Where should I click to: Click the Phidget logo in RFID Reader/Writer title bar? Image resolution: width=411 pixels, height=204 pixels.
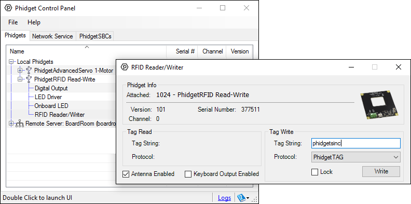pos(125,67)
